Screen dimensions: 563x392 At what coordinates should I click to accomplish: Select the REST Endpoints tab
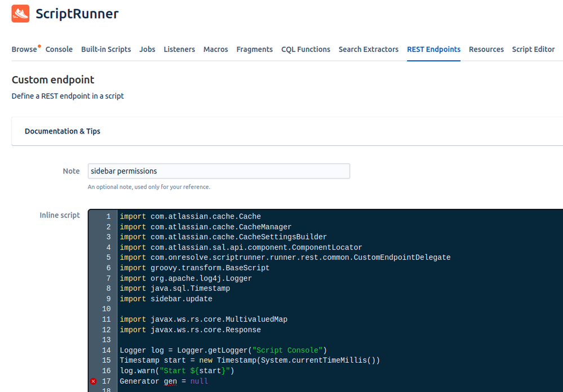434,49
